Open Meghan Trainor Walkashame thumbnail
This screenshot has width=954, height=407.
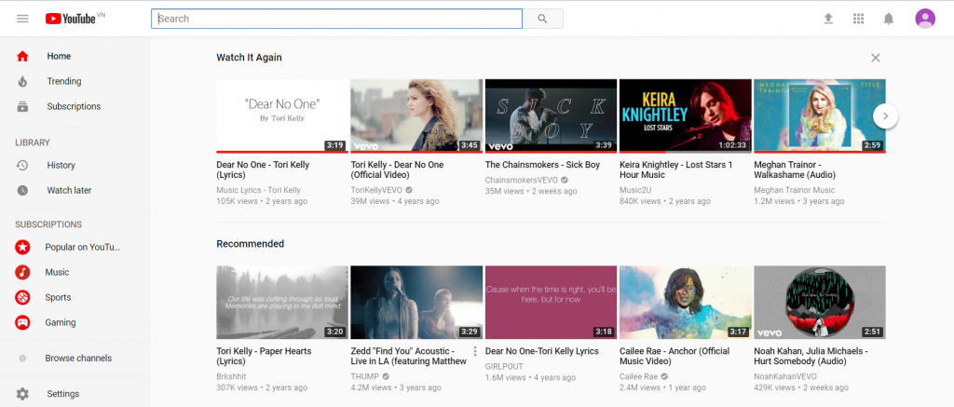(820, 115)
